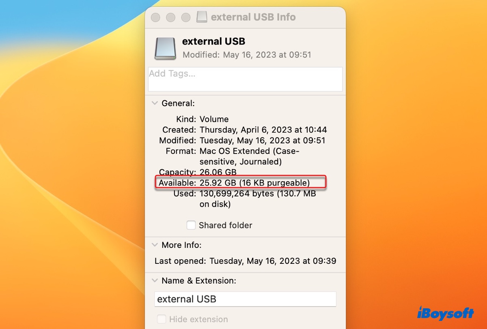Click the zoom button in title bar
The height and width of the screenshot is (329, 487).
tap(185, 17)
